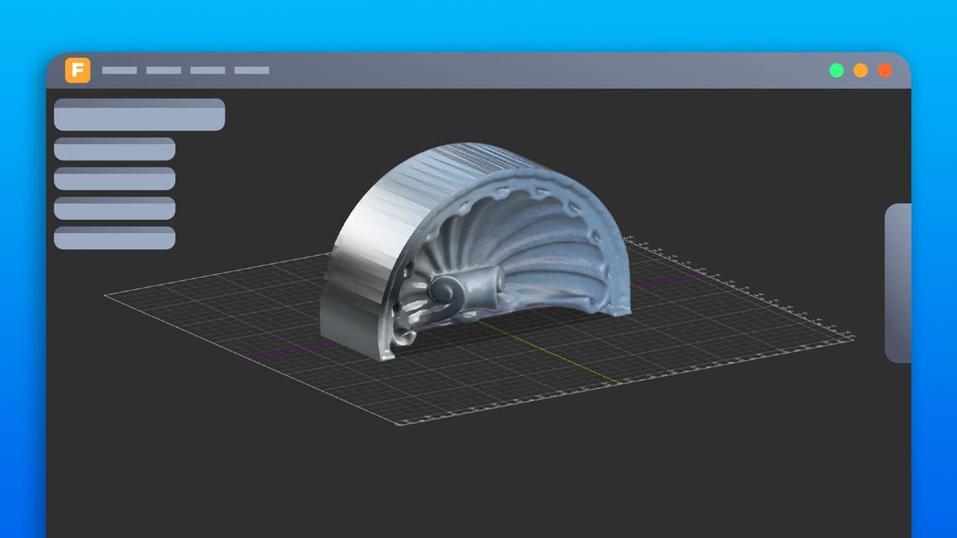Screen dimensions: 957x538
Task: Expand the collapsed panel handle on the right edge
Action: point(897,282)
